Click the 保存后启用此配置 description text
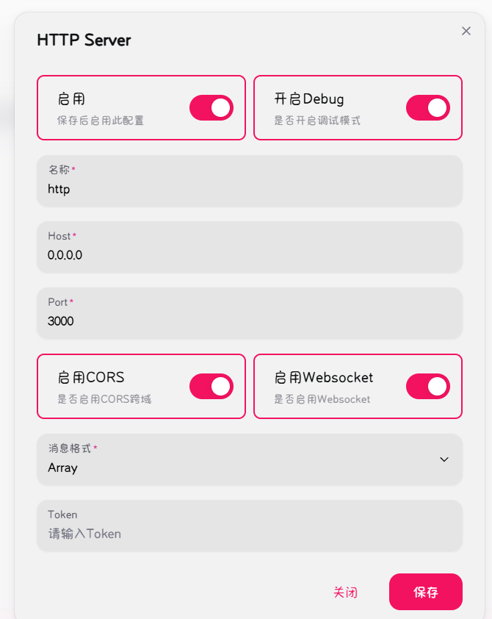Screen dimensions: 492x619 pyautogui.click(x=101, y=121)
